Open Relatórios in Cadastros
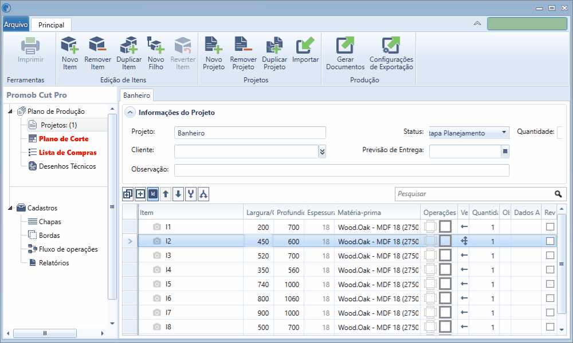Screen dimensions: 573x343 (x=54, y=263)
